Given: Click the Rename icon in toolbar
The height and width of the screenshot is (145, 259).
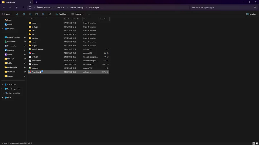Looking at the screenshot, I should coord(37,14).
